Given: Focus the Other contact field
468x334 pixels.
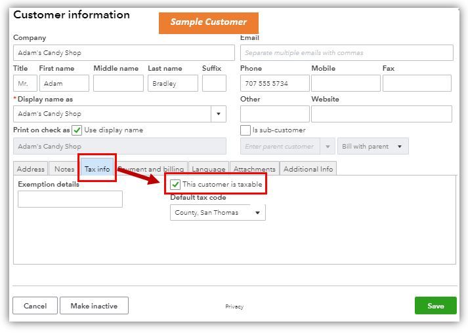Looking at the screenshot, I should (x=274, y=114).
